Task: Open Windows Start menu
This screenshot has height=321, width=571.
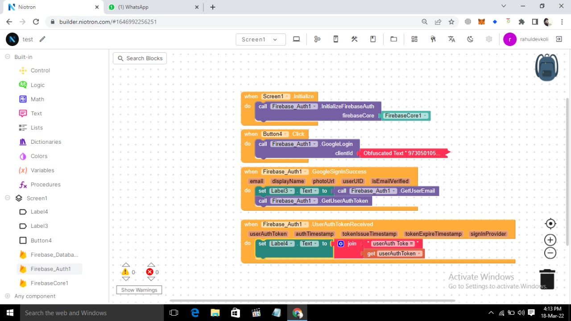Action: (x=9, y=313)
